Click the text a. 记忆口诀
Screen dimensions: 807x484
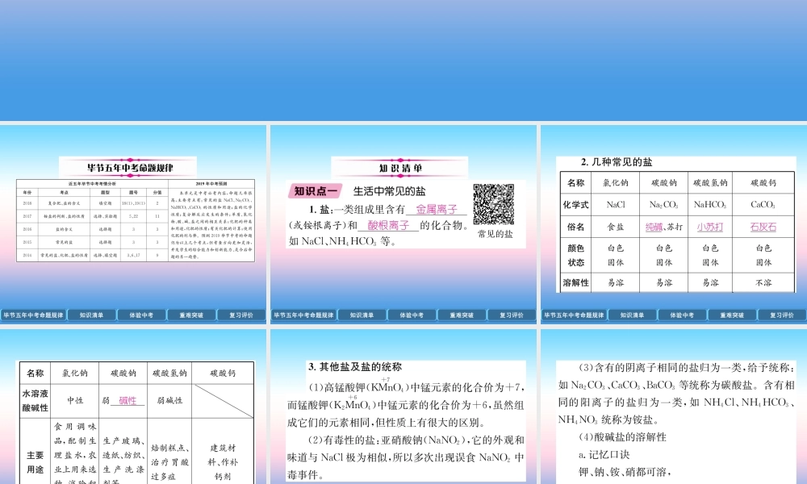(x=604, y=455)
